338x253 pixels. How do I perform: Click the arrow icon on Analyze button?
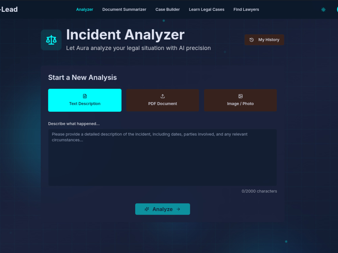point(178,209)
